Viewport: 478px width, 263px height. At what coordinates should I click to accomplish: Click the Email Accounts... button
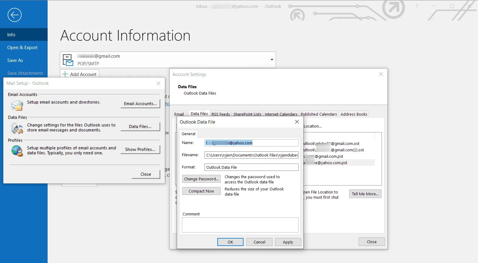(140, 104)
